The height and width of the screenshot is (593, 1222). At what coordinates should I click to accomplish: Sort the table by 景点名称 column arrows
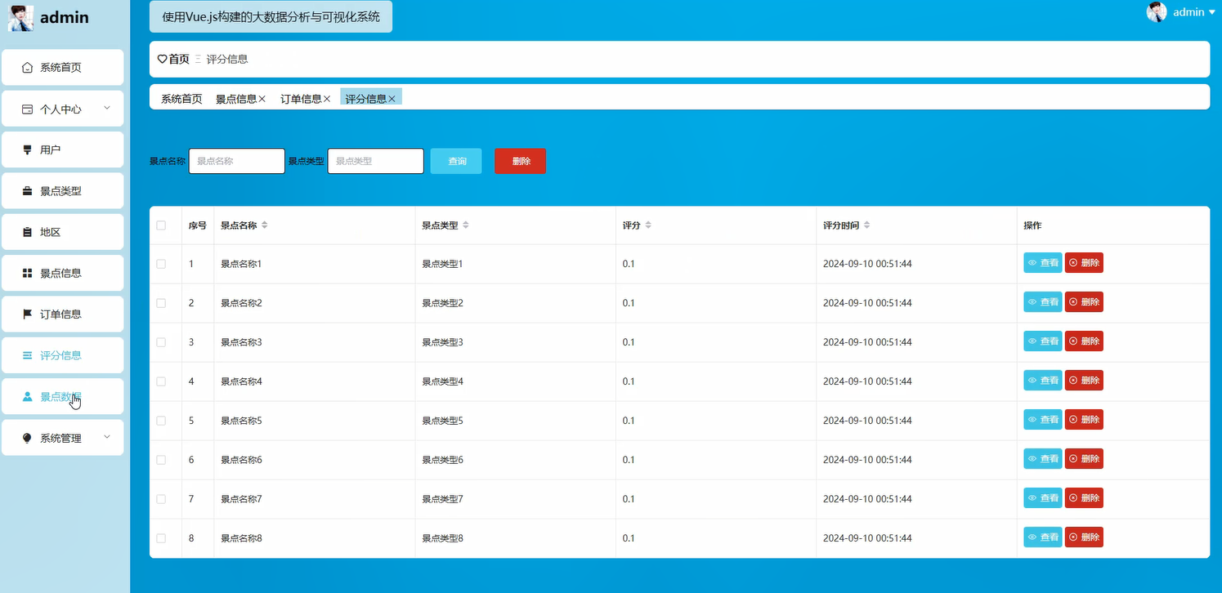click(264, 225)
